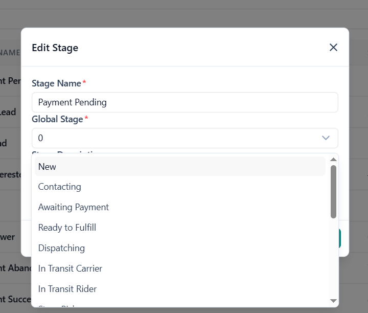368x313 pixels.
Task: Select In Transit Carrier option
Action: [x=180, y=269]
